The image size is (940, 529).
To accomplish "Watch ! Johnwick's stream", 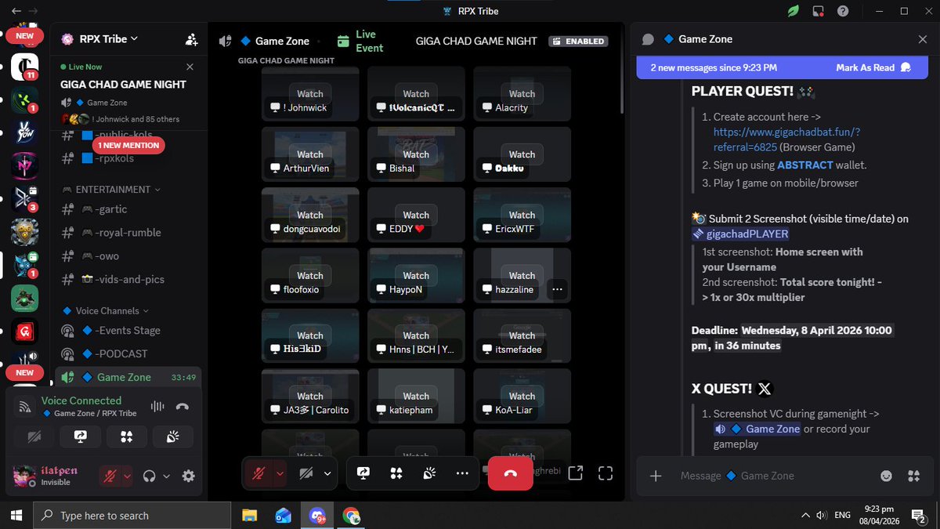I will click(310, 93).
